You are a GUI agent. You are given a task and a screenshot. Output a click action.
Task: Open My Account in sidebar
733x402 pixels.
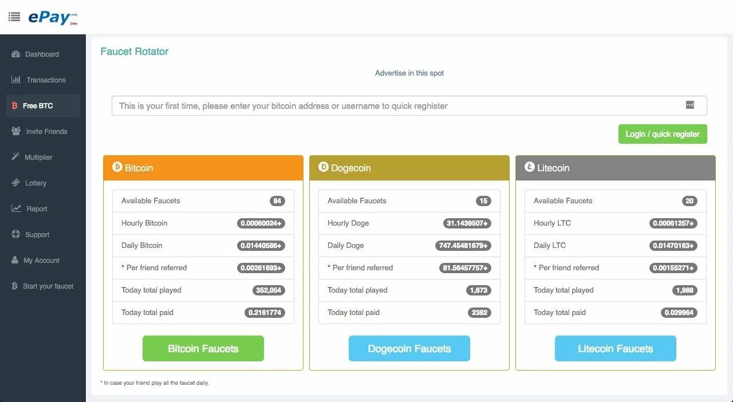tap(43, 261)
